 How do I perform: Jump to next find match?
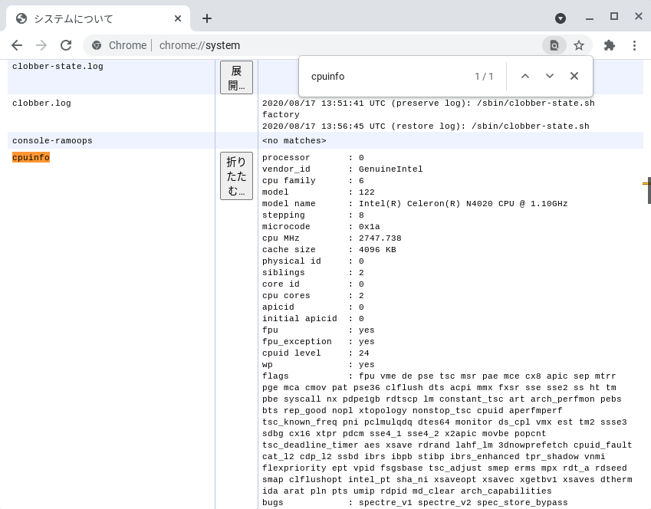coord(550,76)
